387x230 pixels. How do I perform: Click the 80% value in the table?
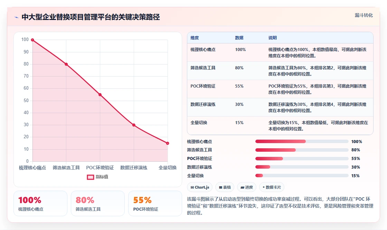tap(239, 68)
